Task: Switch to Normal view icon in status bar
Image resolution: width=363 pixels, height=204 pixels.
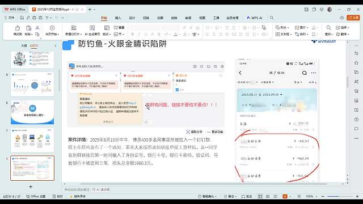Action: (x=260, y=197)
